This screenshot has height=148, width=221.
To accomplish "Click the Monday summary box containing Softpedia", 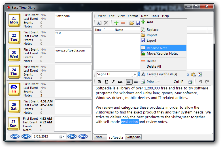I will coord(73,20).
